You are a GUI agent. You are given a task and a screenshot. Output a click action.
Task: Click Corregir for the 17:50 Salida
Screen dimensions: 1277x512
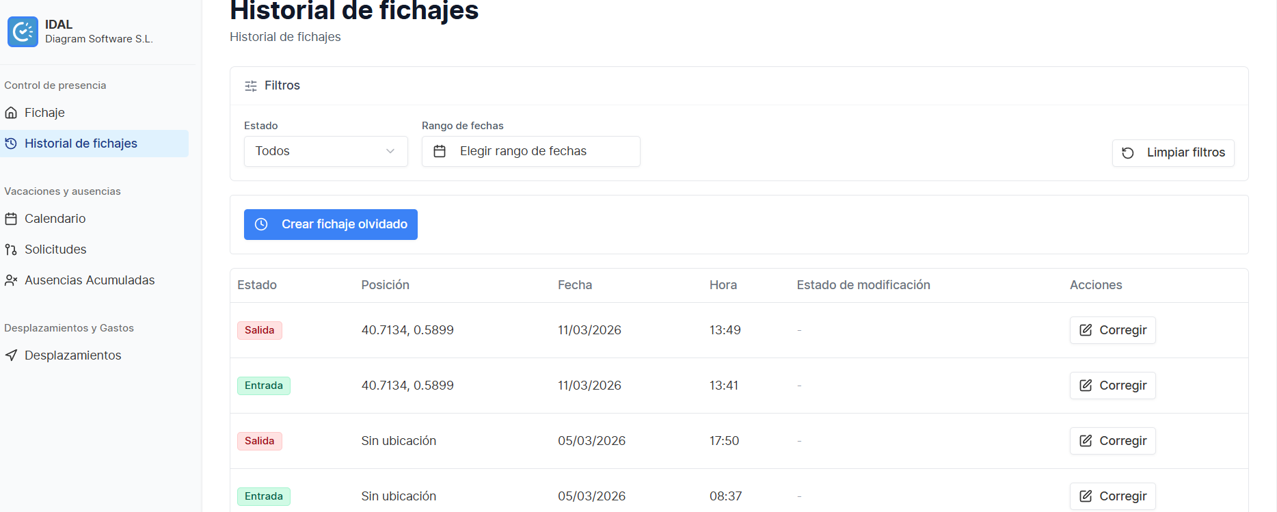[1112, 441]
